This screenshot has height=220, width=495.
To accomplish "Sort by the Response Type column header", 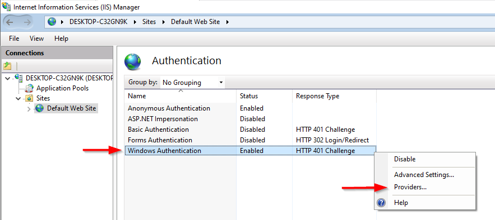I will click(x=334, y=96).
